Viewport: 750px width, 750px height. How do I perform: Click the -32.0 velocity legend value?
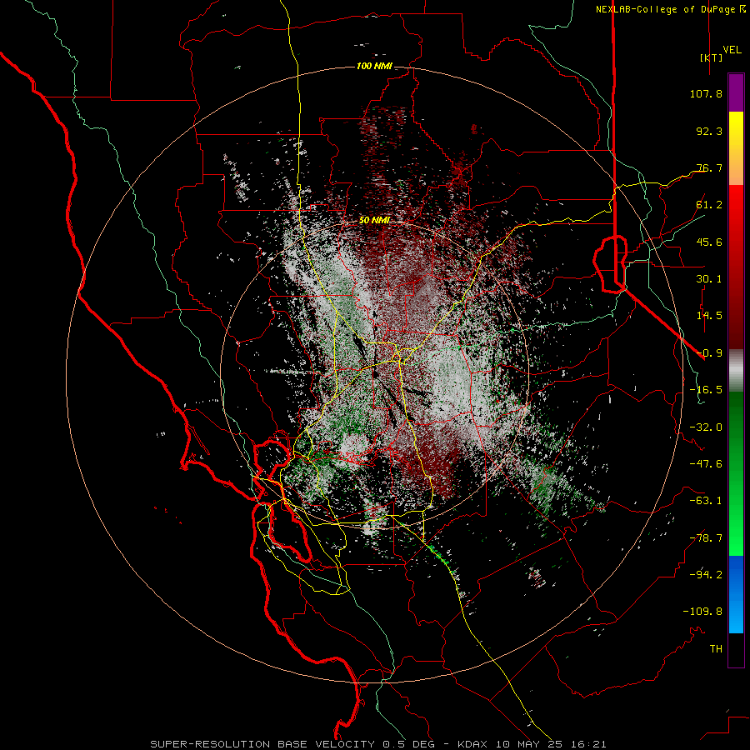point(706,427)
